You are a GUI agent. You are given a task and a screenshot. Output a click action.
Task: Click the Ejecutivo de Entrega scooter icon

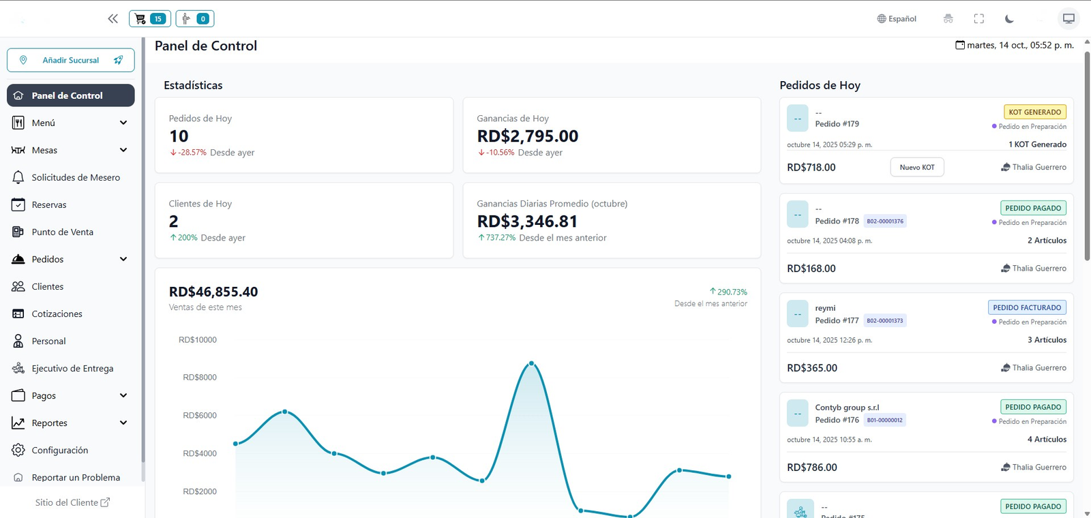(18, 368)
